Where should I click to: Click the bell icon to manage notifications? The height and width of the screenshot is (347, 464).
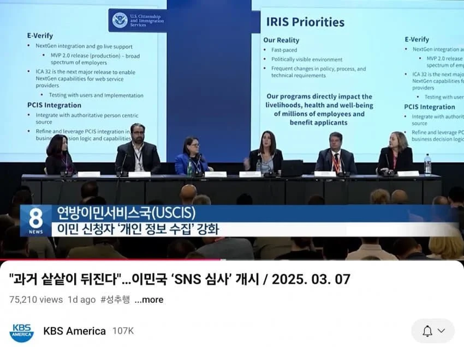(x=429, y=331)
